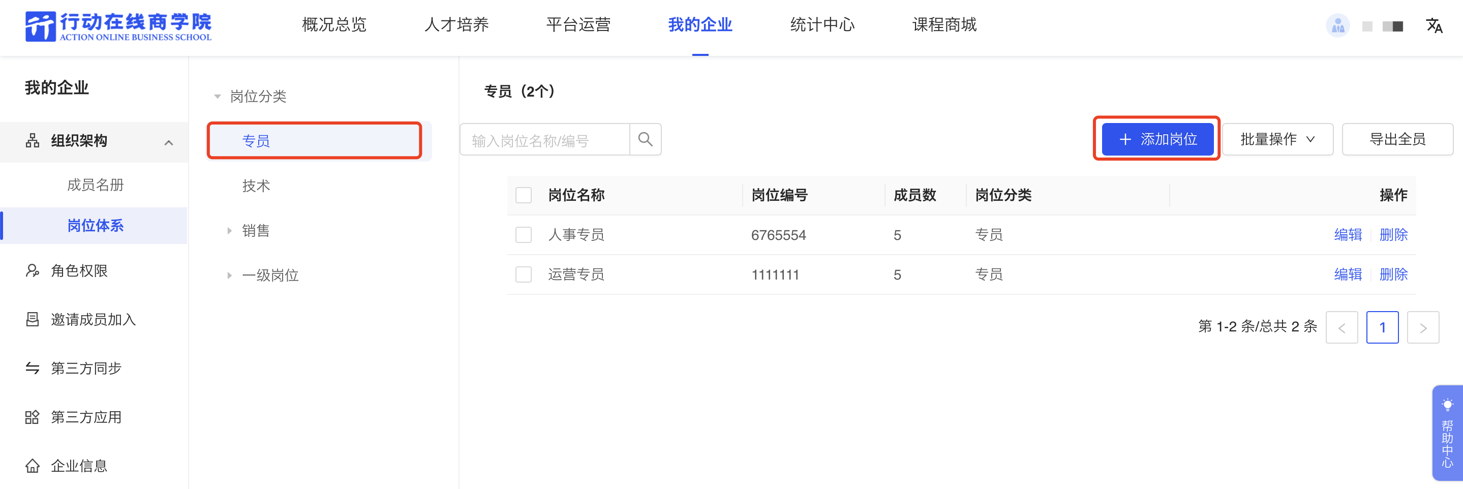The image size is (1463, 489).
Task: Open the 课程商城 tab
Action: click(x=944, y=25)
